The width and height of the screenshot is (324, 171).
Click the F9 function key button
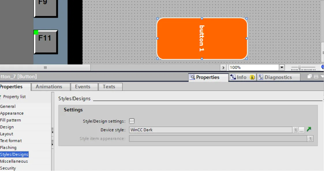tap(46, 8)
